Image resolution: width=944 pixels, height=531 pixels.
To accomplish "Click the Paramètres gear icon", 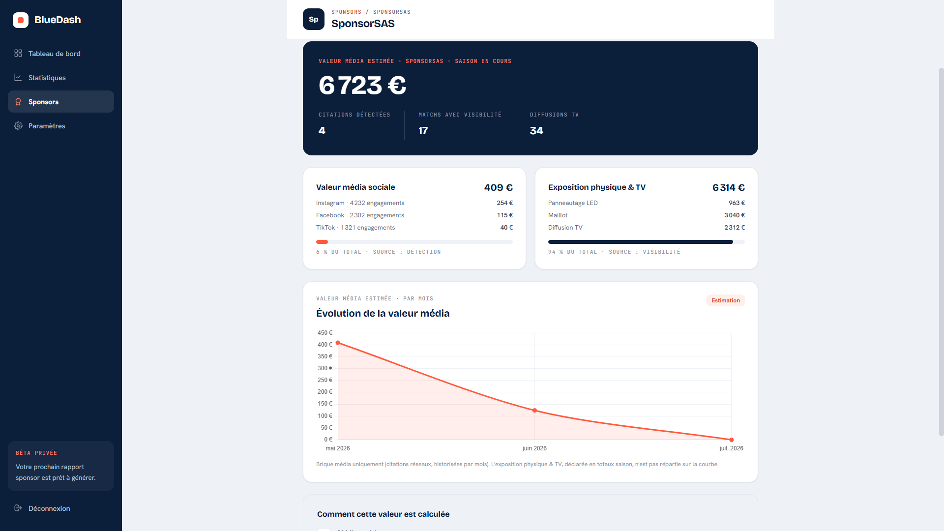I will coord(18,126).
